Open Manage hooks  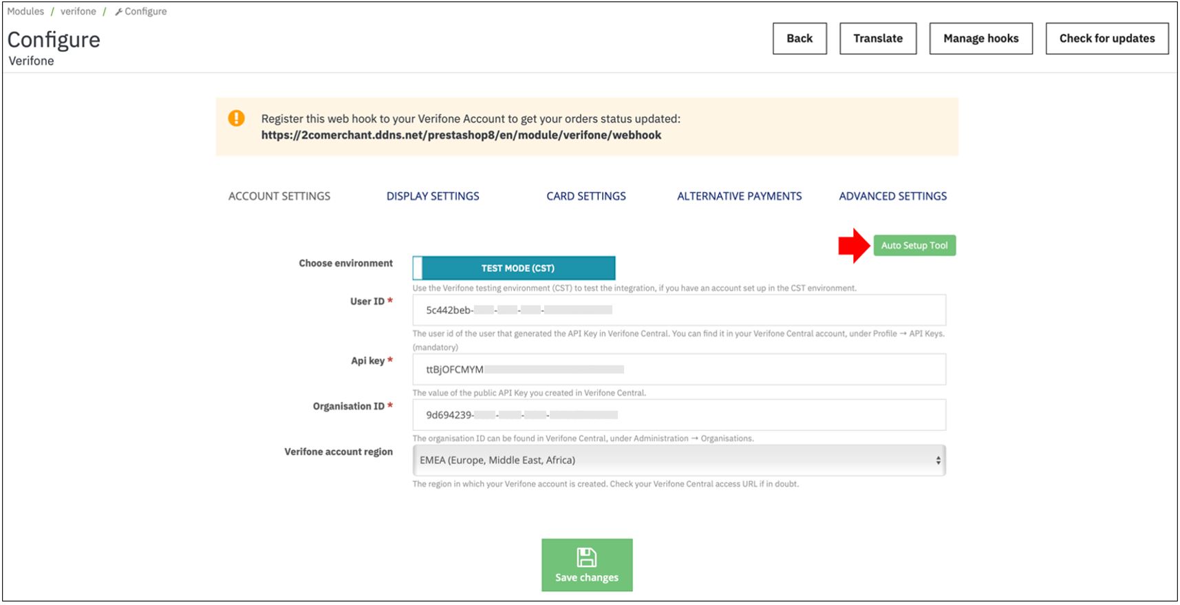click(x=981, y=39)
